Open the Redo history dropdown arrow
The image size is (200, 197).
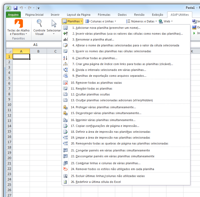coord(34,8)
